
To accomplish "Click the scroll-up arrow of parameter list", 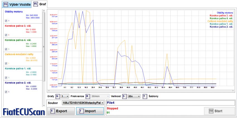I will [44, 11].
